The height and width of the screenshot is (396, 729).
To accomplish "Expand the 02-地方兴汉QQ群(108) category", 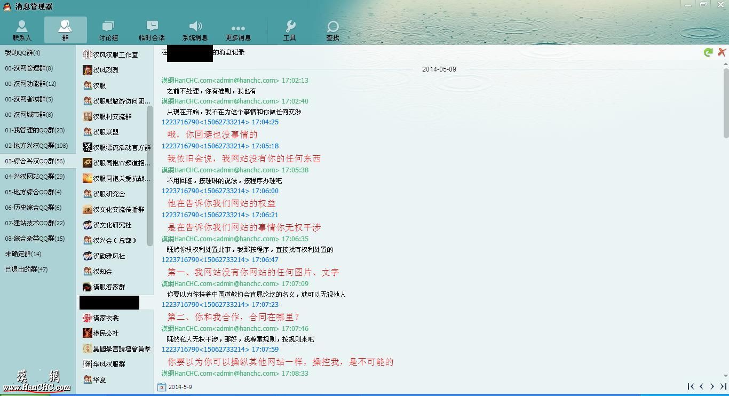I will click(x=36, y=146).
